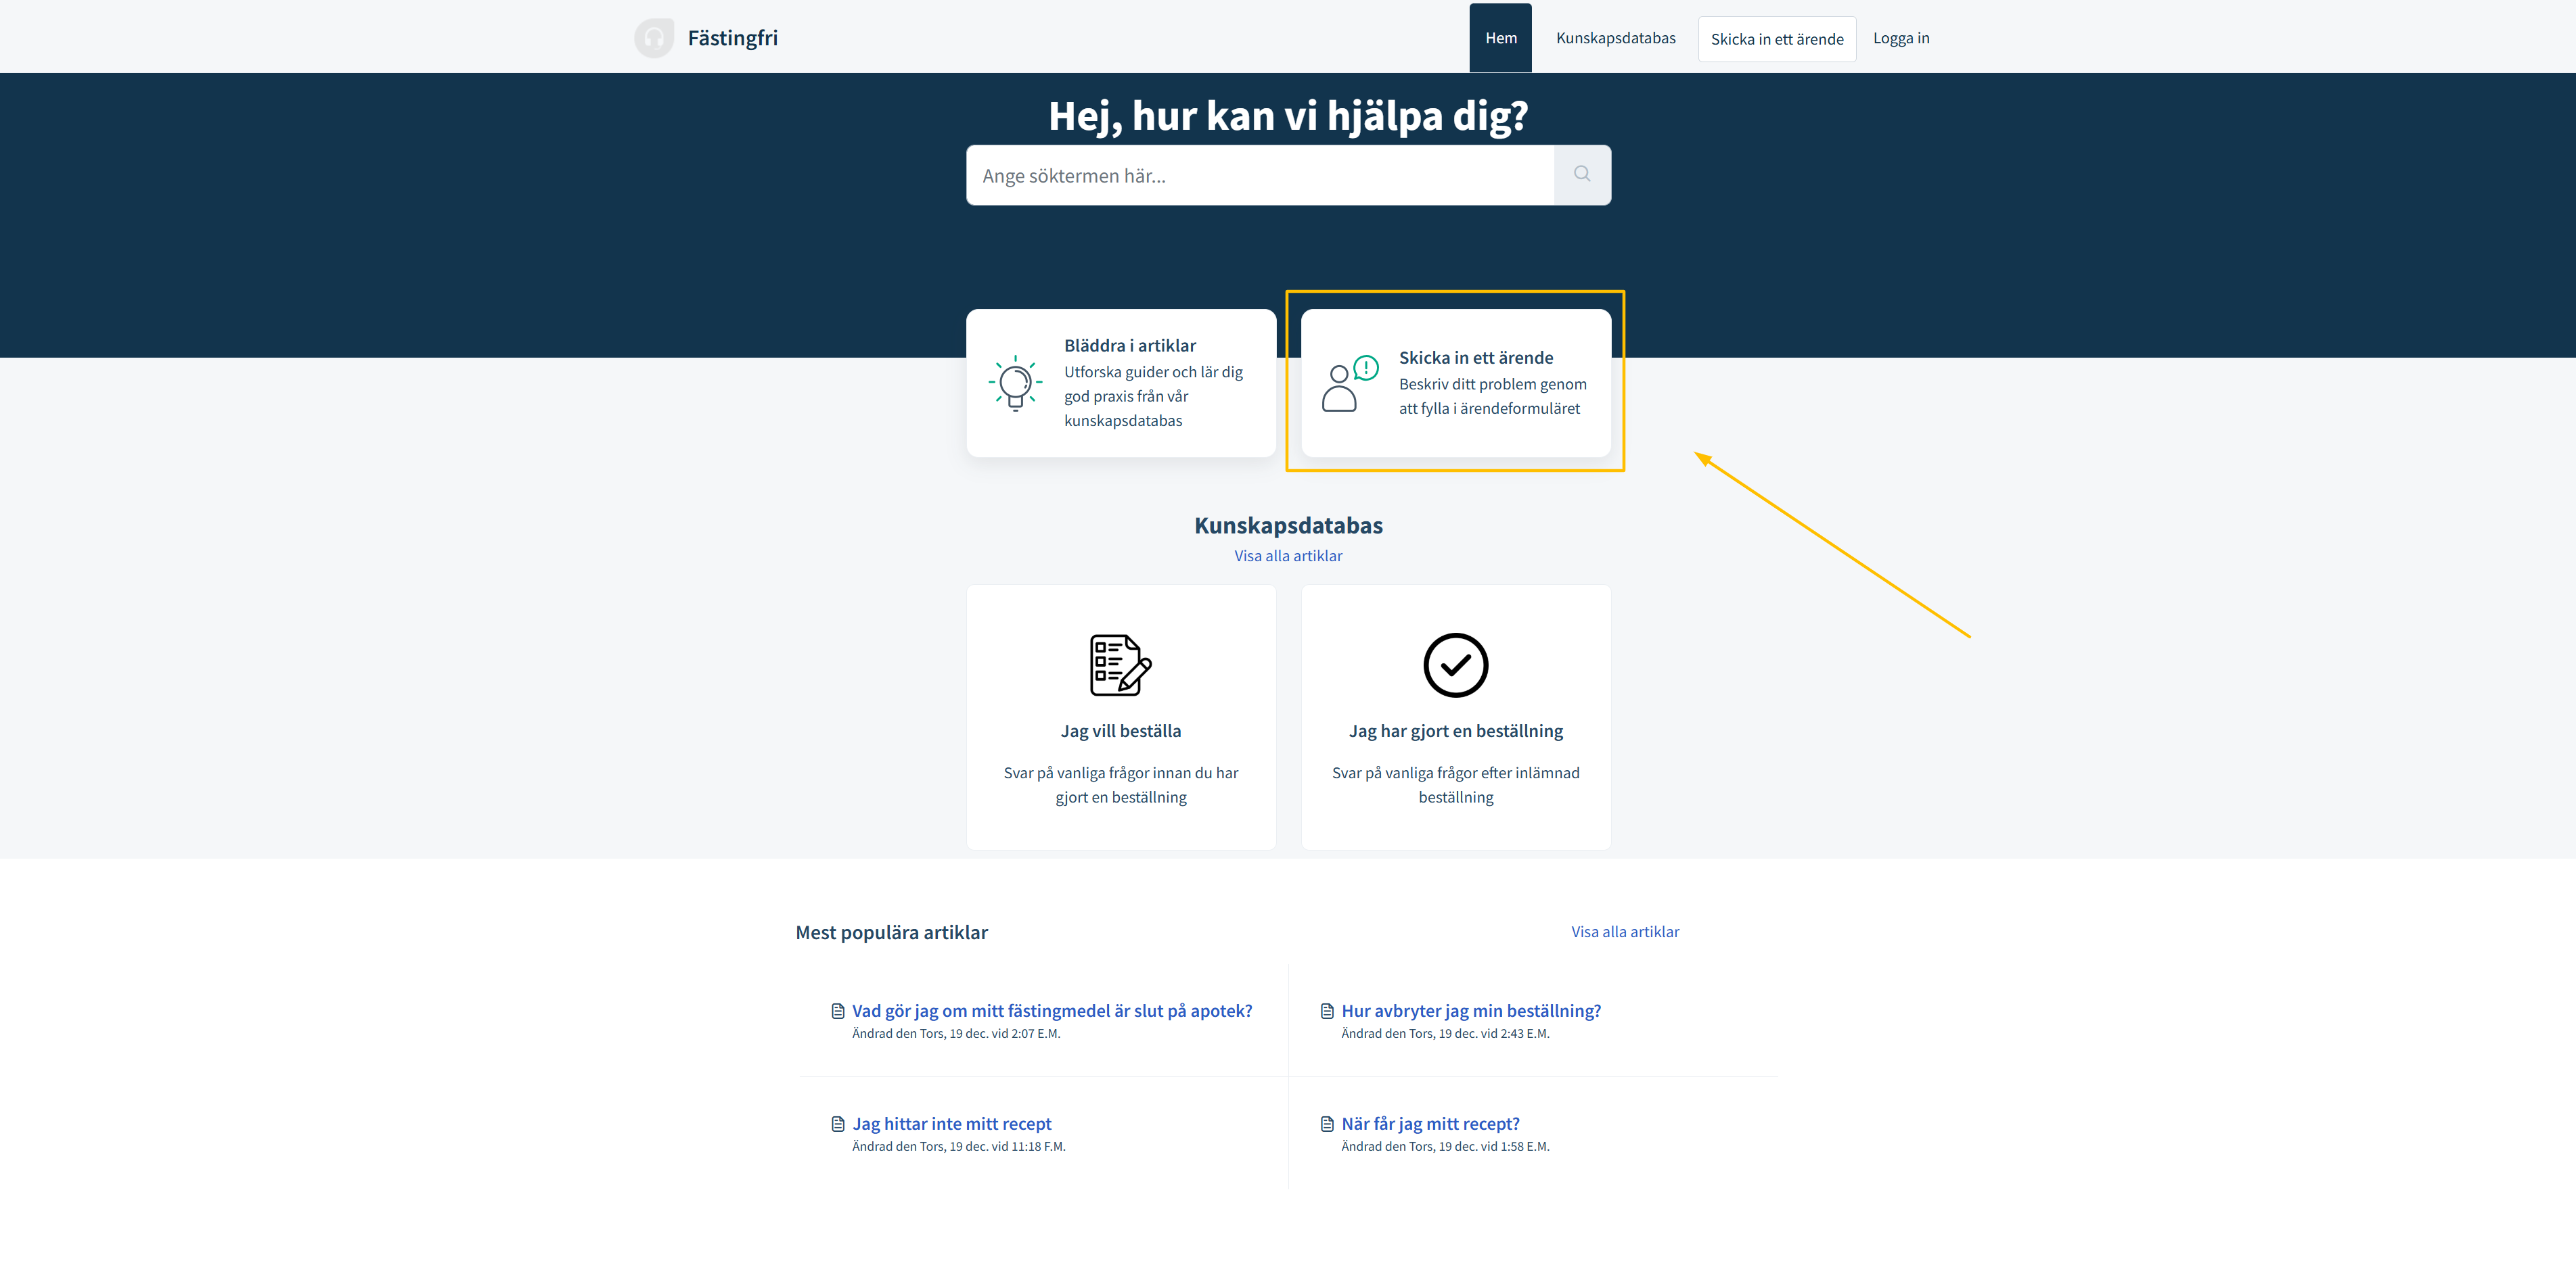Viewport: 2576px width, 1263px height.
Task: Open the Hem navigation tab
Action: (x=1500, y=38)
